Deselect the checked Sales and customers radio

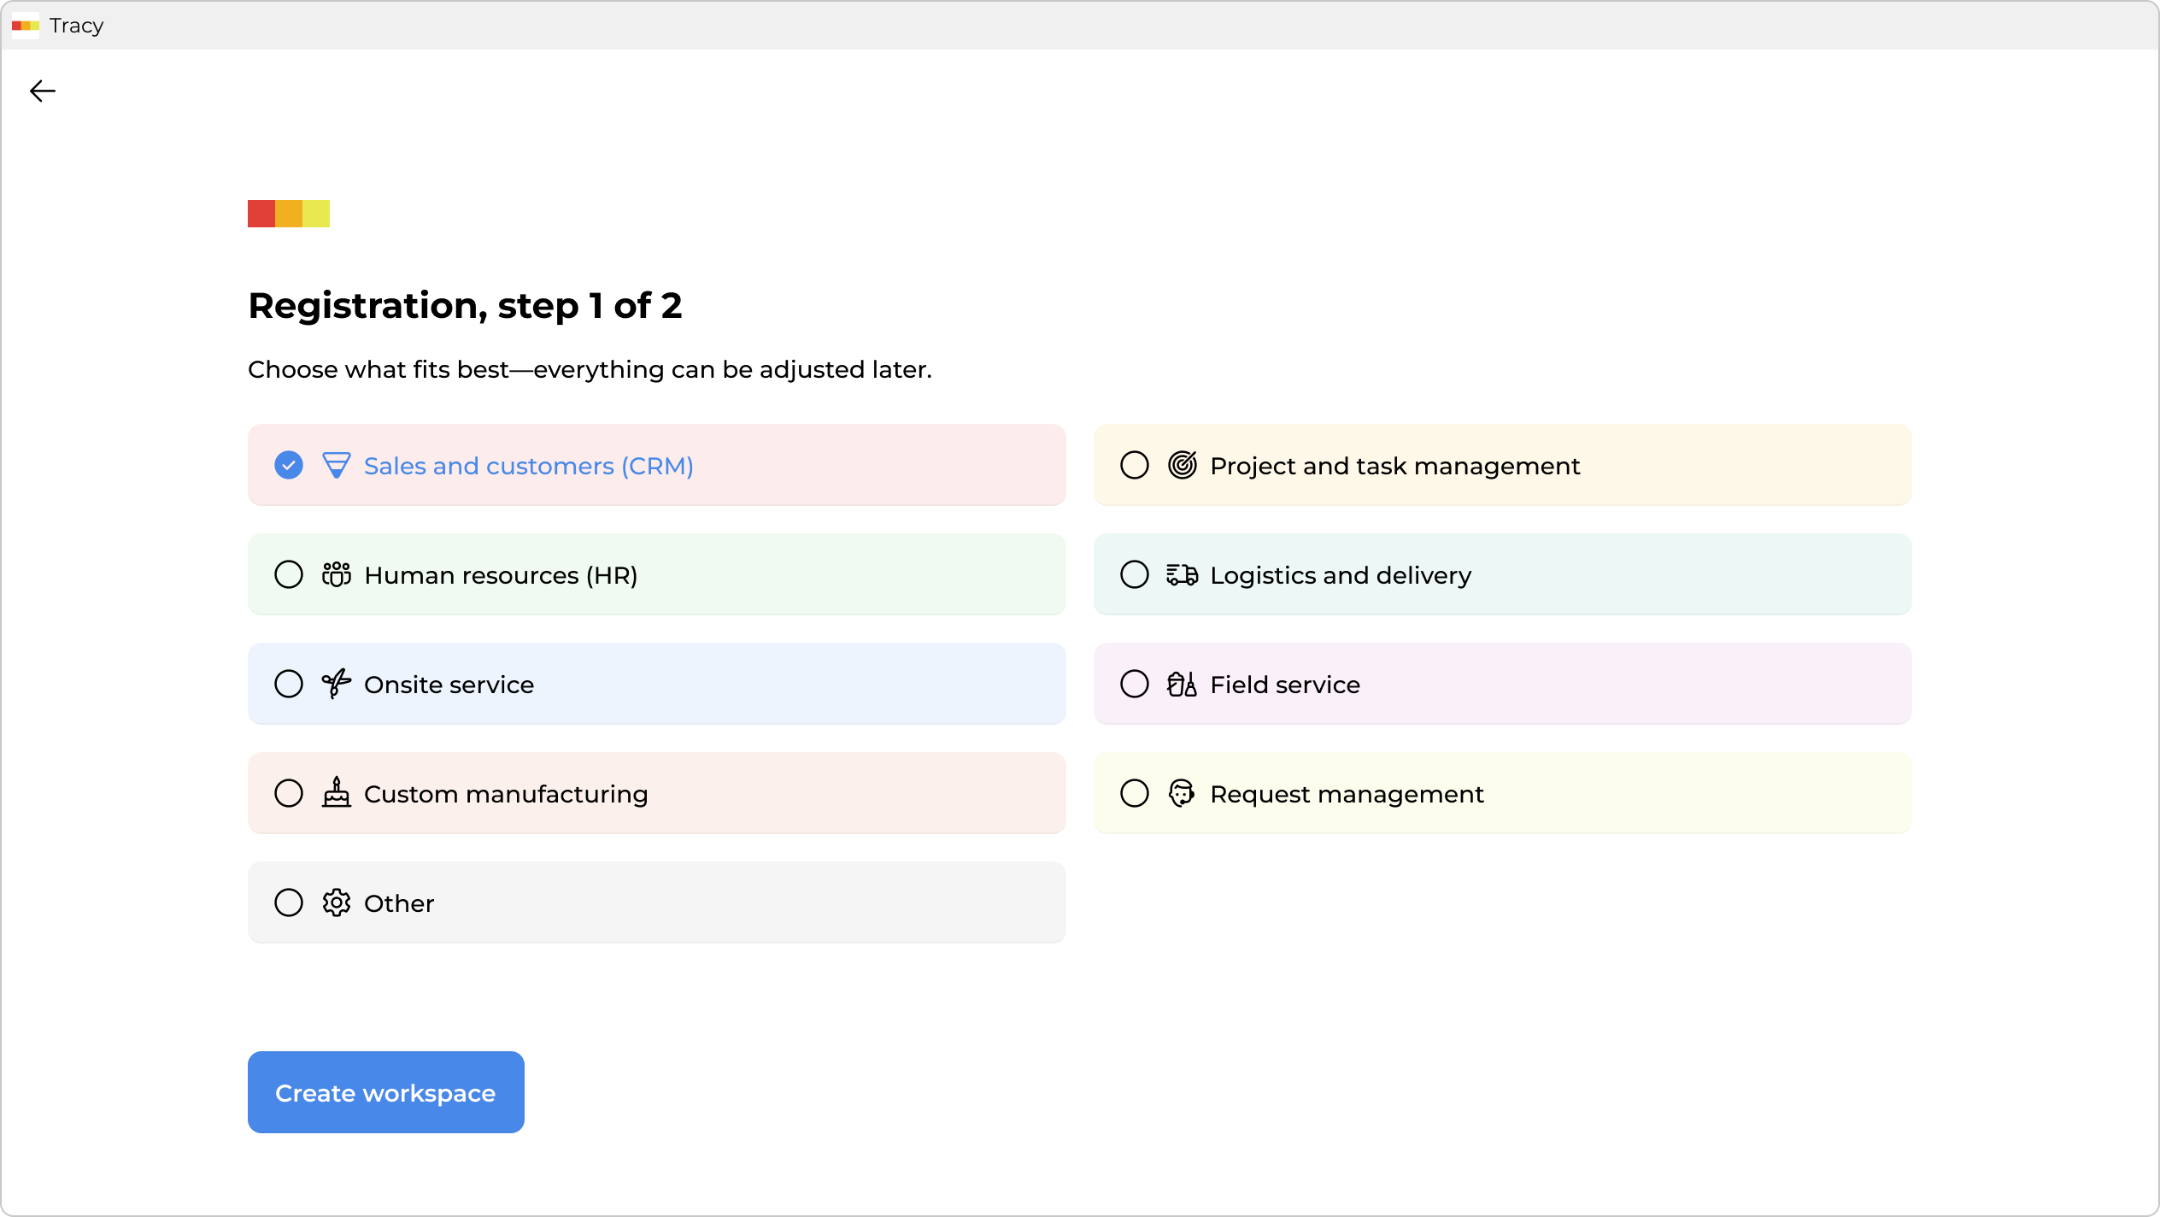[289, 466]
